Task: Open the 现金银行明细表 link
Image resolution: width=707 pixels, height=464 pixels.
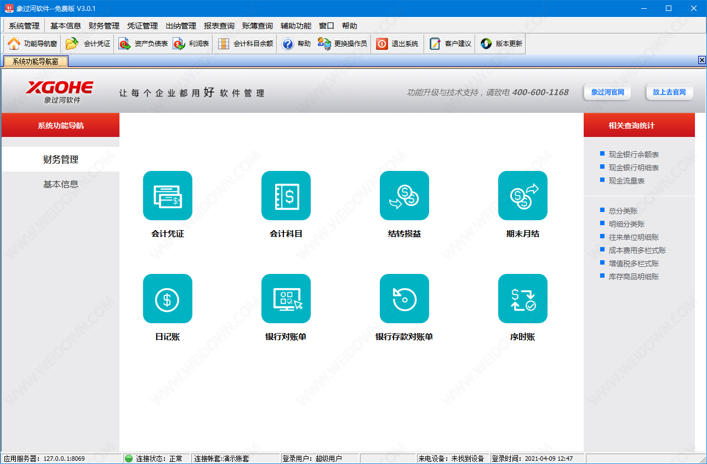Action: (634, 168)
